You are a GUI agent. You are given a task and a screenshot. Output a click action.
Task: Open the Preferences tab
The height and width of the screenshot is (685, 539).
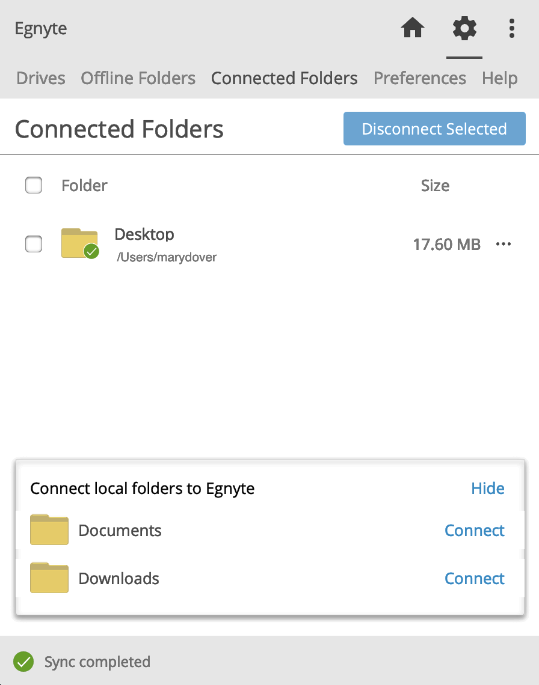(x=419, y=78)
